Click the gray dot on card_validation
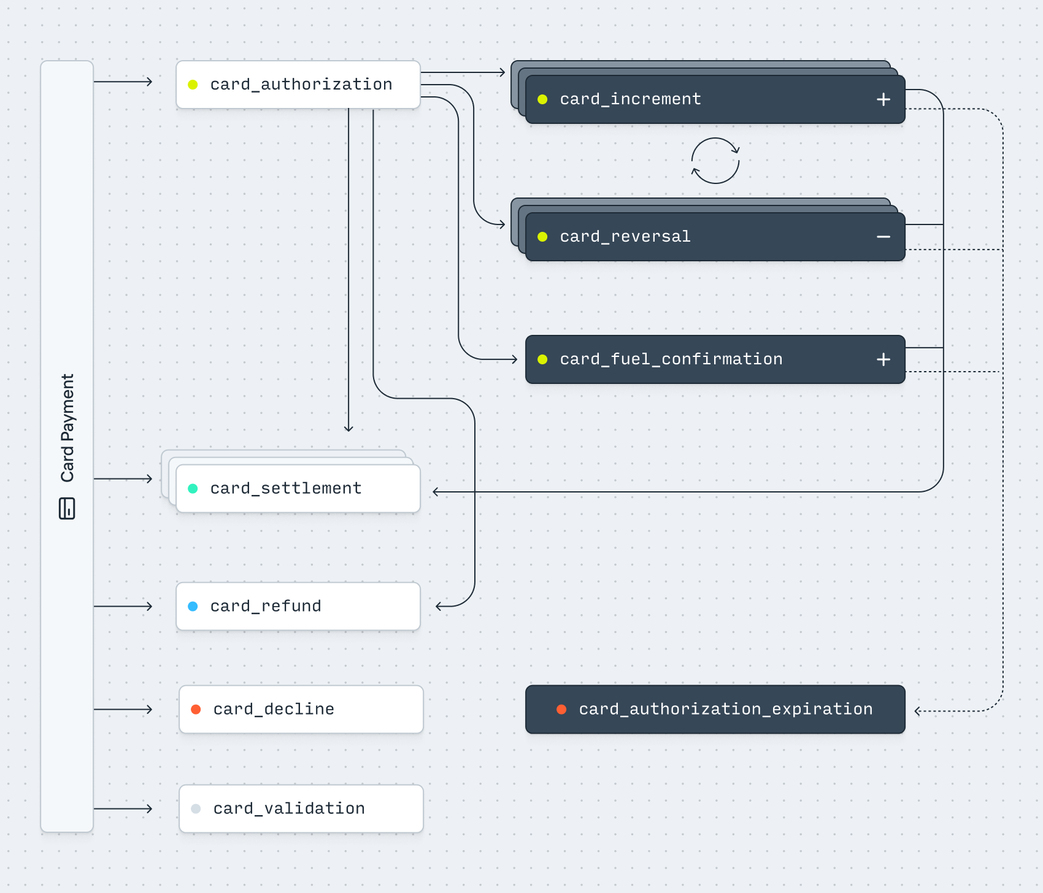1043x893 pixels. [x=196, y=809]
